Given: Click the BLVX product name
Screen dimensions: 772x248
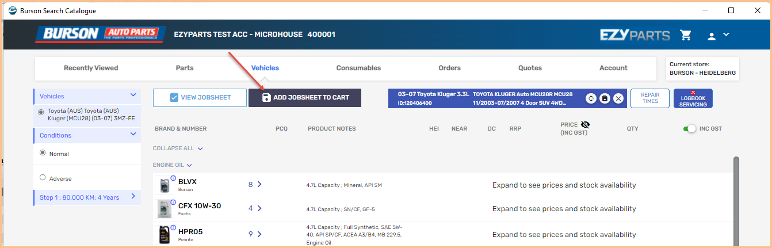Looking at the screenshot, I should tap(188, 181).
